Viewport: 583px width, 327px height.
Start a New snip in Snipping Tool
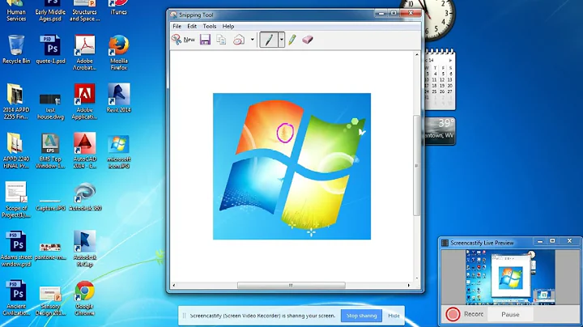[x=183, y=40]
